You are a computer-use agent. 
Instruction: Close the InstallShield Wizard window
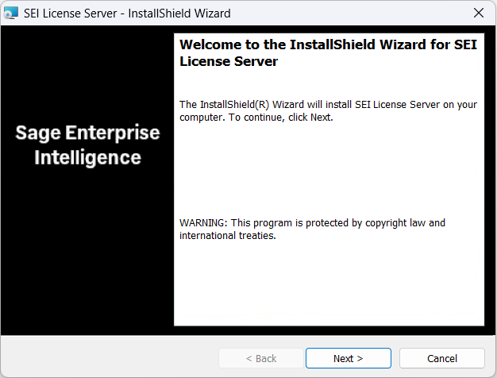coord(478,13)
